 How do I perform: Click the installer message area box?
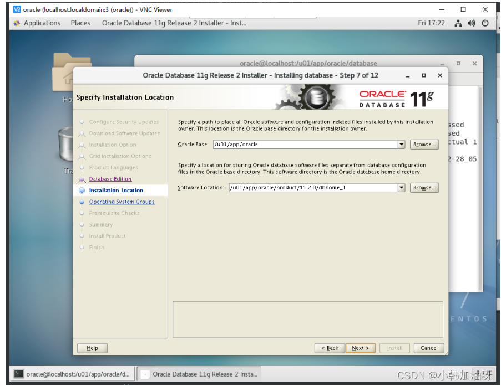[308, 320]
